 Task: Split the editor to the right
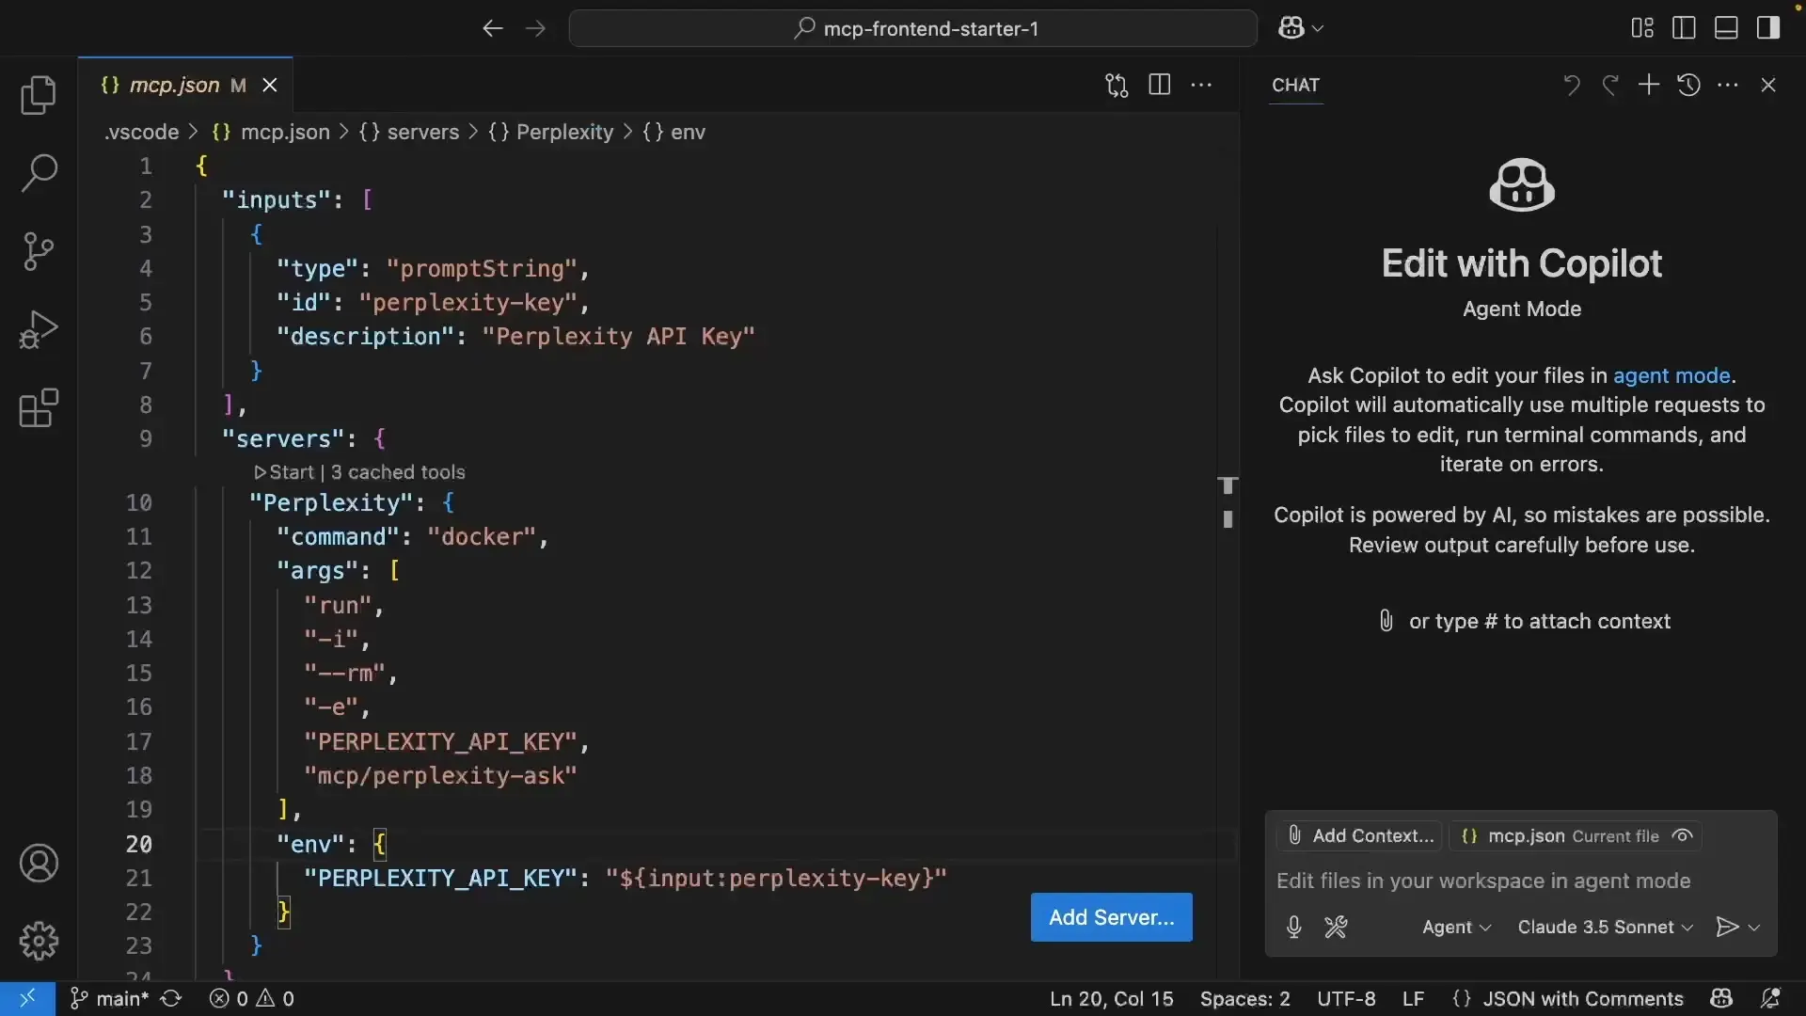click(1160, 85)
